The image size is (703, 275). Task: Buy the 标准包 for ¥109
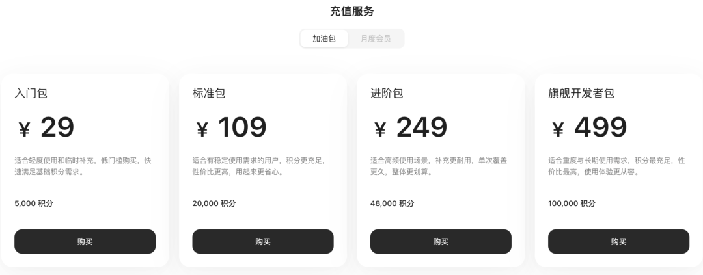[x=263, y=241]
